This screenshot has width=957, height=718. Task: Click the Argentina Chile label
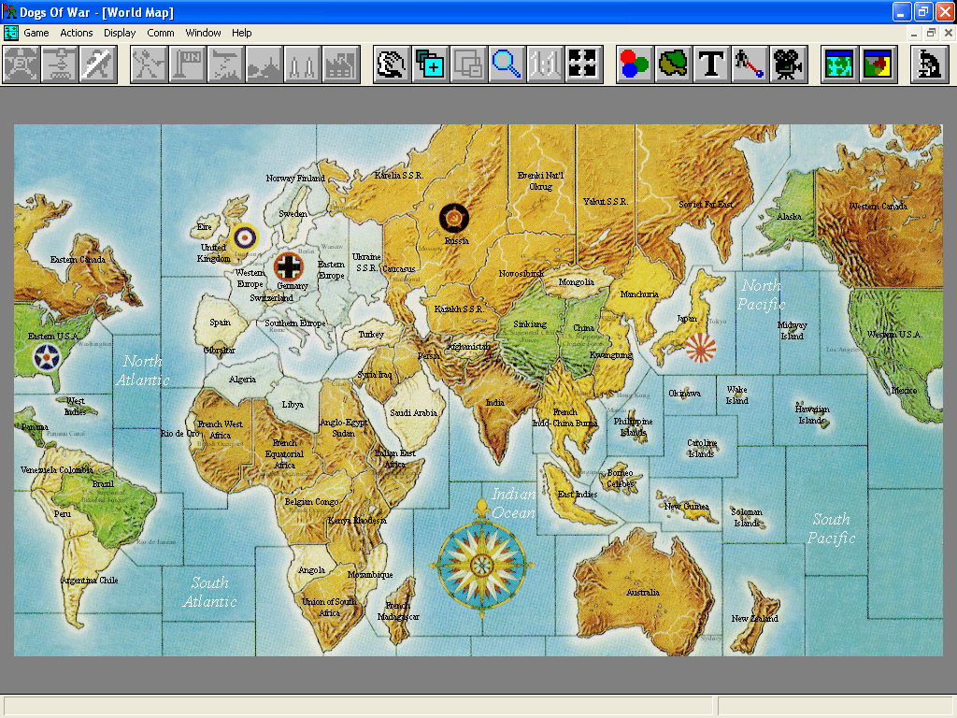tap(89, 580)
